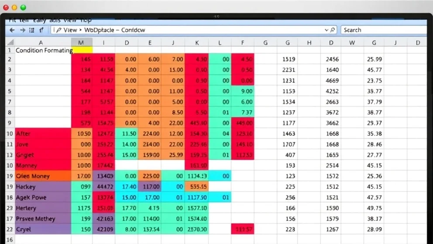Click the back arrow navigation icon
The image size is (433, 244).
(12, 30)
